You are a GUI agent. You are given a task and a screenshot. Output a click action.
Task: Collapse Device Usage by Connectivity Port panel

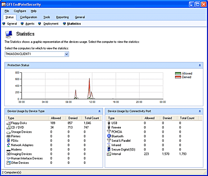[x=200, y=111]
